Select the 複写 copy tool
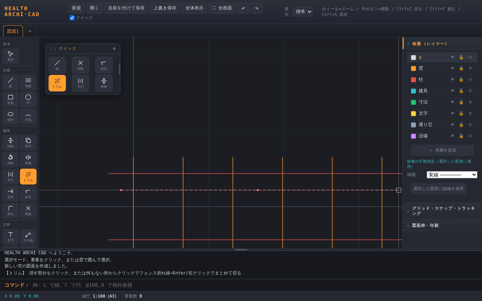This screenshot has width=482, height=301. point(28,142)
